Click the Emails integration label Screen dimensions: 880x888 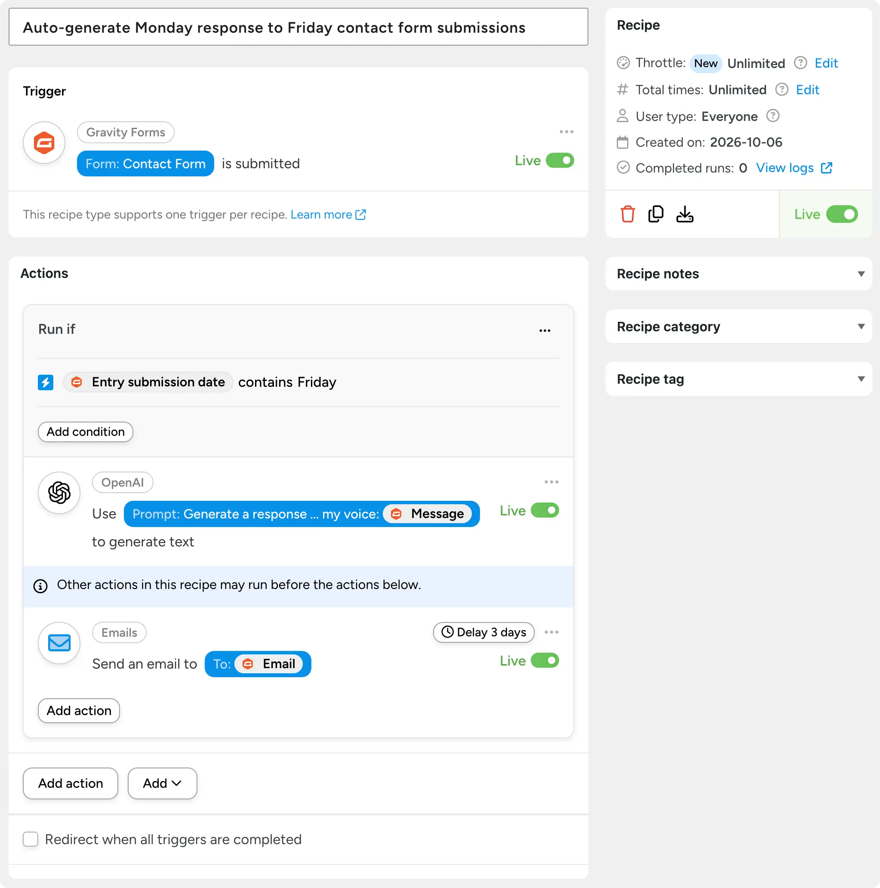[119, 632]
